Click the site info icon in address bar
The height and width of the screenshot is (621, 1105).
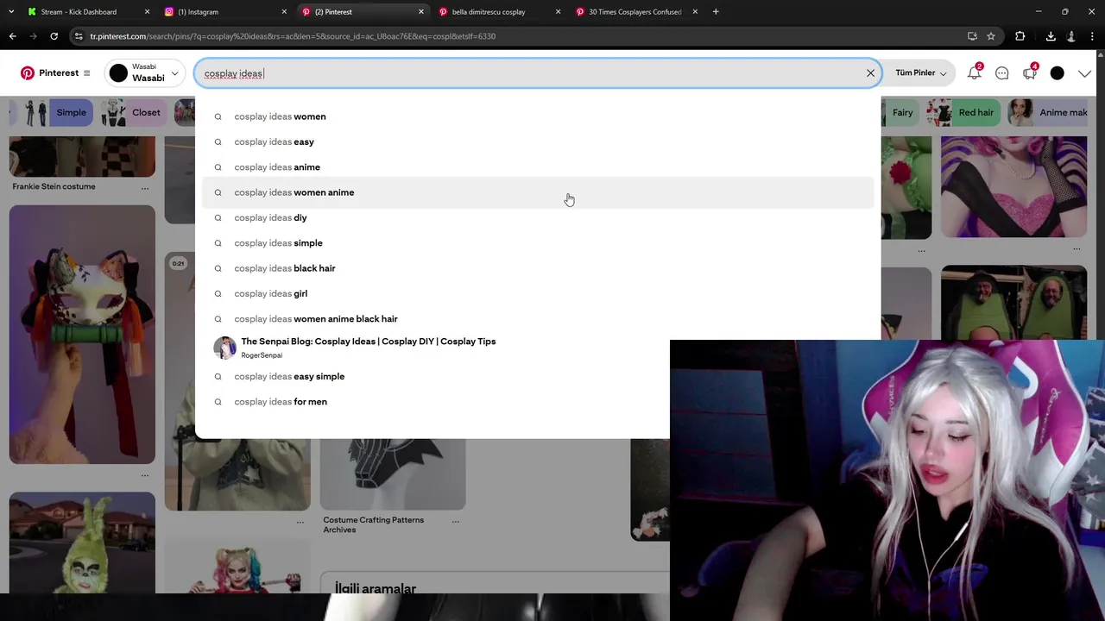tap(79, 36)
